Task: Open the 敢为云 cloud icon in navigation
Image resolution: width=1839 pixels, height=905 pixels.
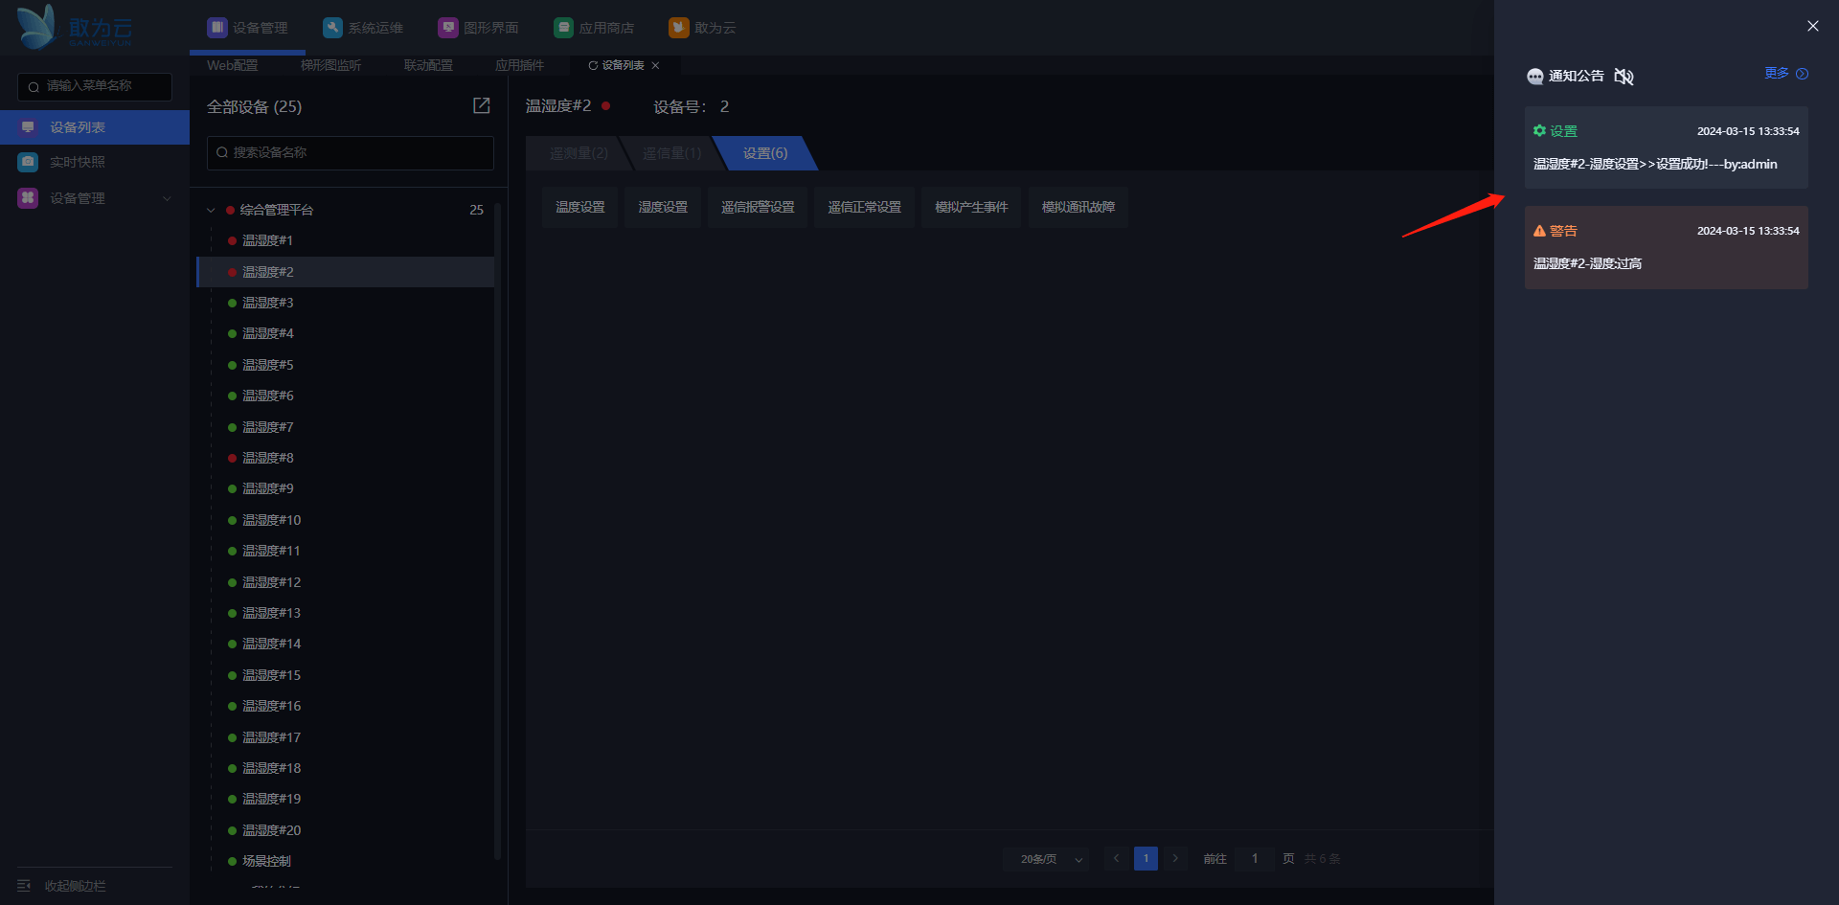Action: click(x=679, y=28)
